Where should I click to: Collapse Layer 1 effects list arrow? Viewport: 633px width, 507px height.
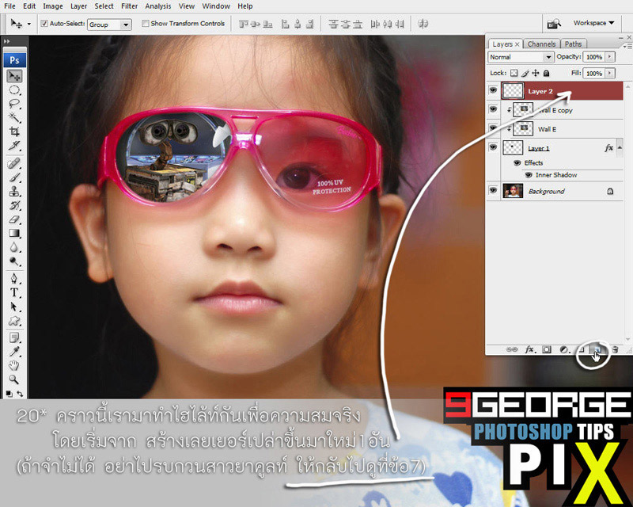(x=620, y=147)
